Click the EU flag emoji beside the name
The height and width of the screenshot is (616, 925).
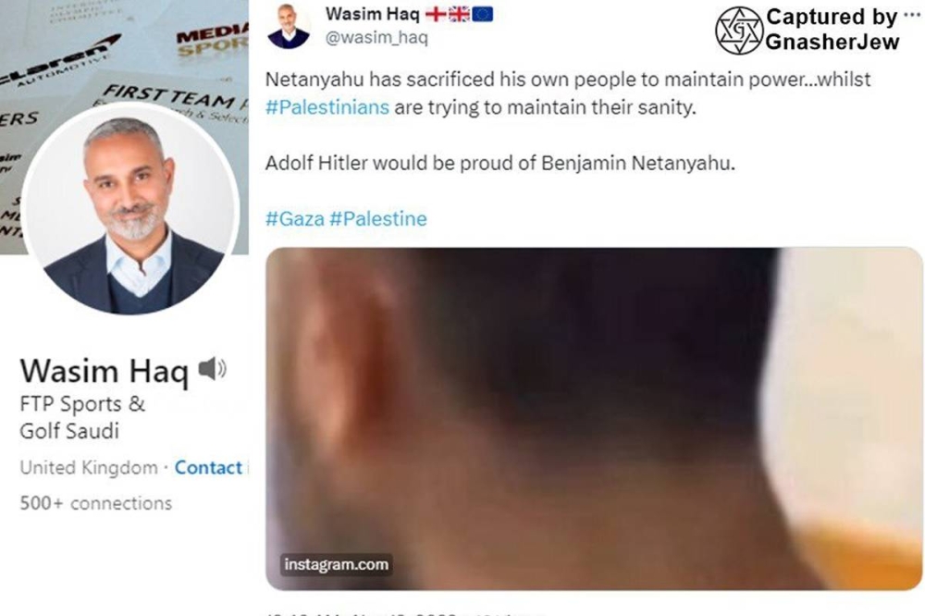[482, 14]
